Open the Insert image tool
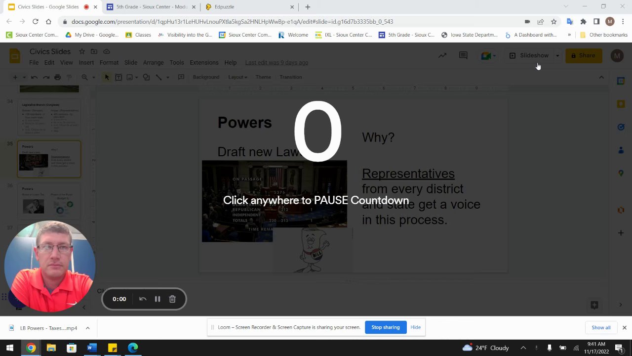This screenshot has width=632, height=356. coord(129,77)
